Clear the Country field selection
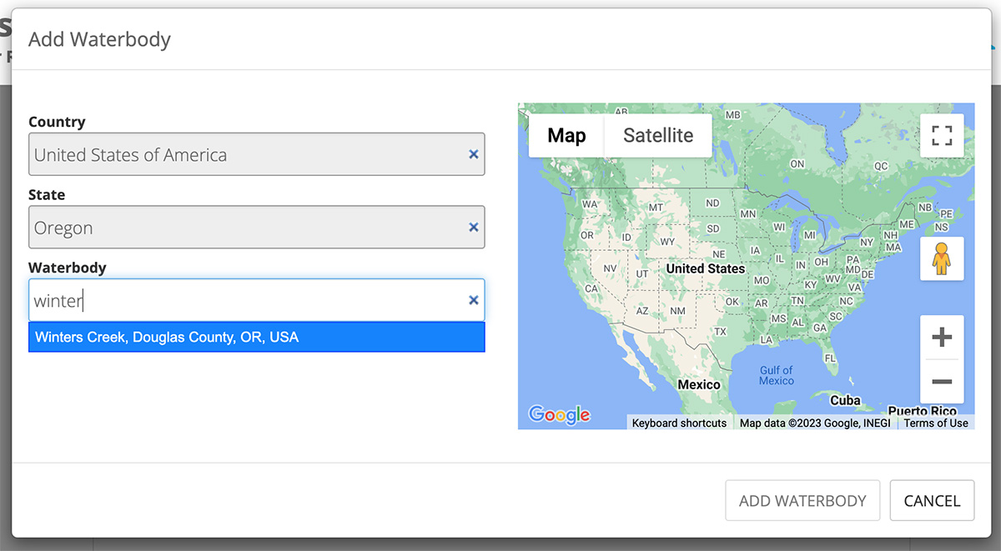 tap(473, 154)
